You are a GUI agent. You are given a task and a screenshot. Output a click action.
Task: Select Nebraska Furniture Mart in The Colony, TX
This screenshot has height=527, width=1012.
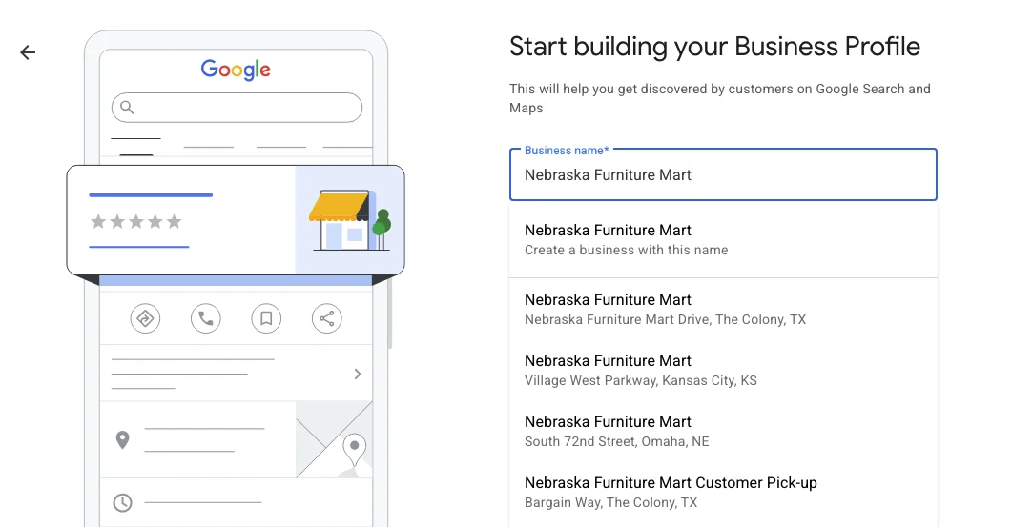(723, 309)
